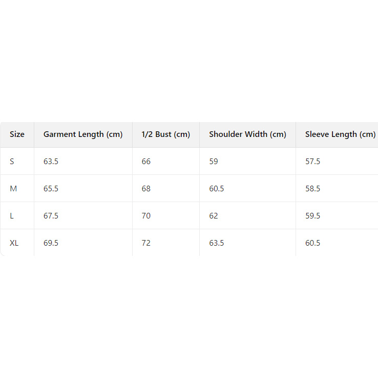The height and width of the screenshot is (378, 378).
Task: Click the Garment Length (cm) header
Action: (x=83, y=134)
